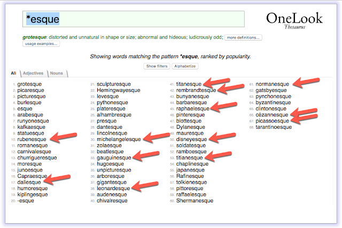Click the word tolkienesque
Image resolution: width=342 pixels, height=228 pixels.
click(x=191, y=182)
